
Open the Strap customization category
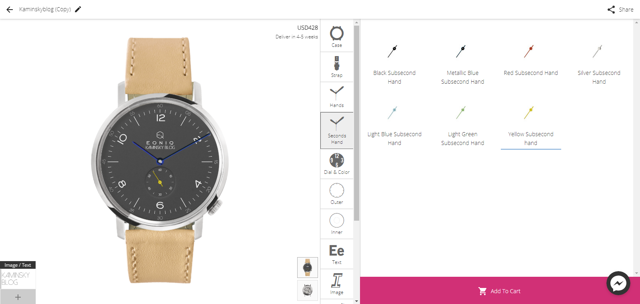[337, 67]
